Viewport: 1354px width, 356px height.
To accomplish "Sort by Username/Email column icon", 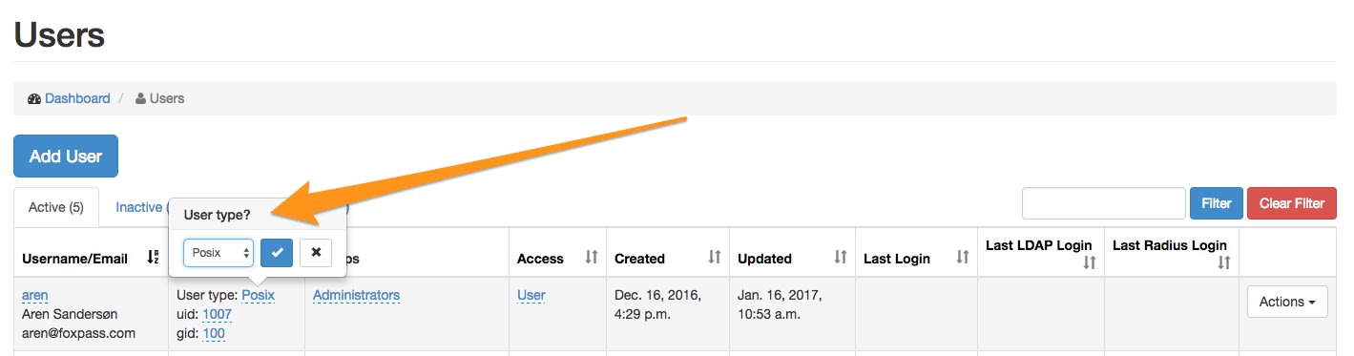I will (x=154, y=258).
